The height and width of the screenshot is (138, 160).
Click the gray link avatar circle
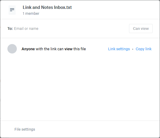pyautogui.click(x=12, y=49)
